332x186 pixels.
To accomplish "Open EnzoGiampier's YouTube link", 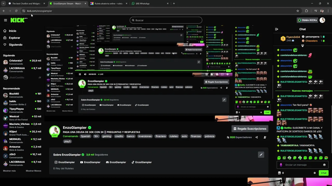I will [x=90, y=162].
